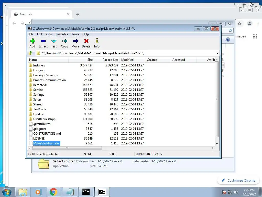Click Customize Chrome button
Viewport: 262px width, 197px height.
click(238, 180)
